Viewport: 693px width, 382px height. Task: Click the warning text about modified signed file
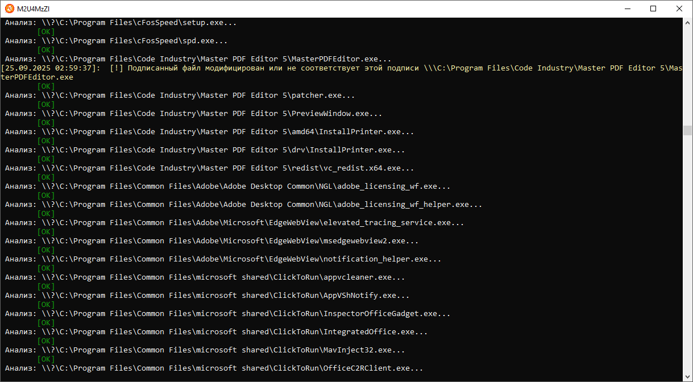pyautogui.click(x=273, y=68)
